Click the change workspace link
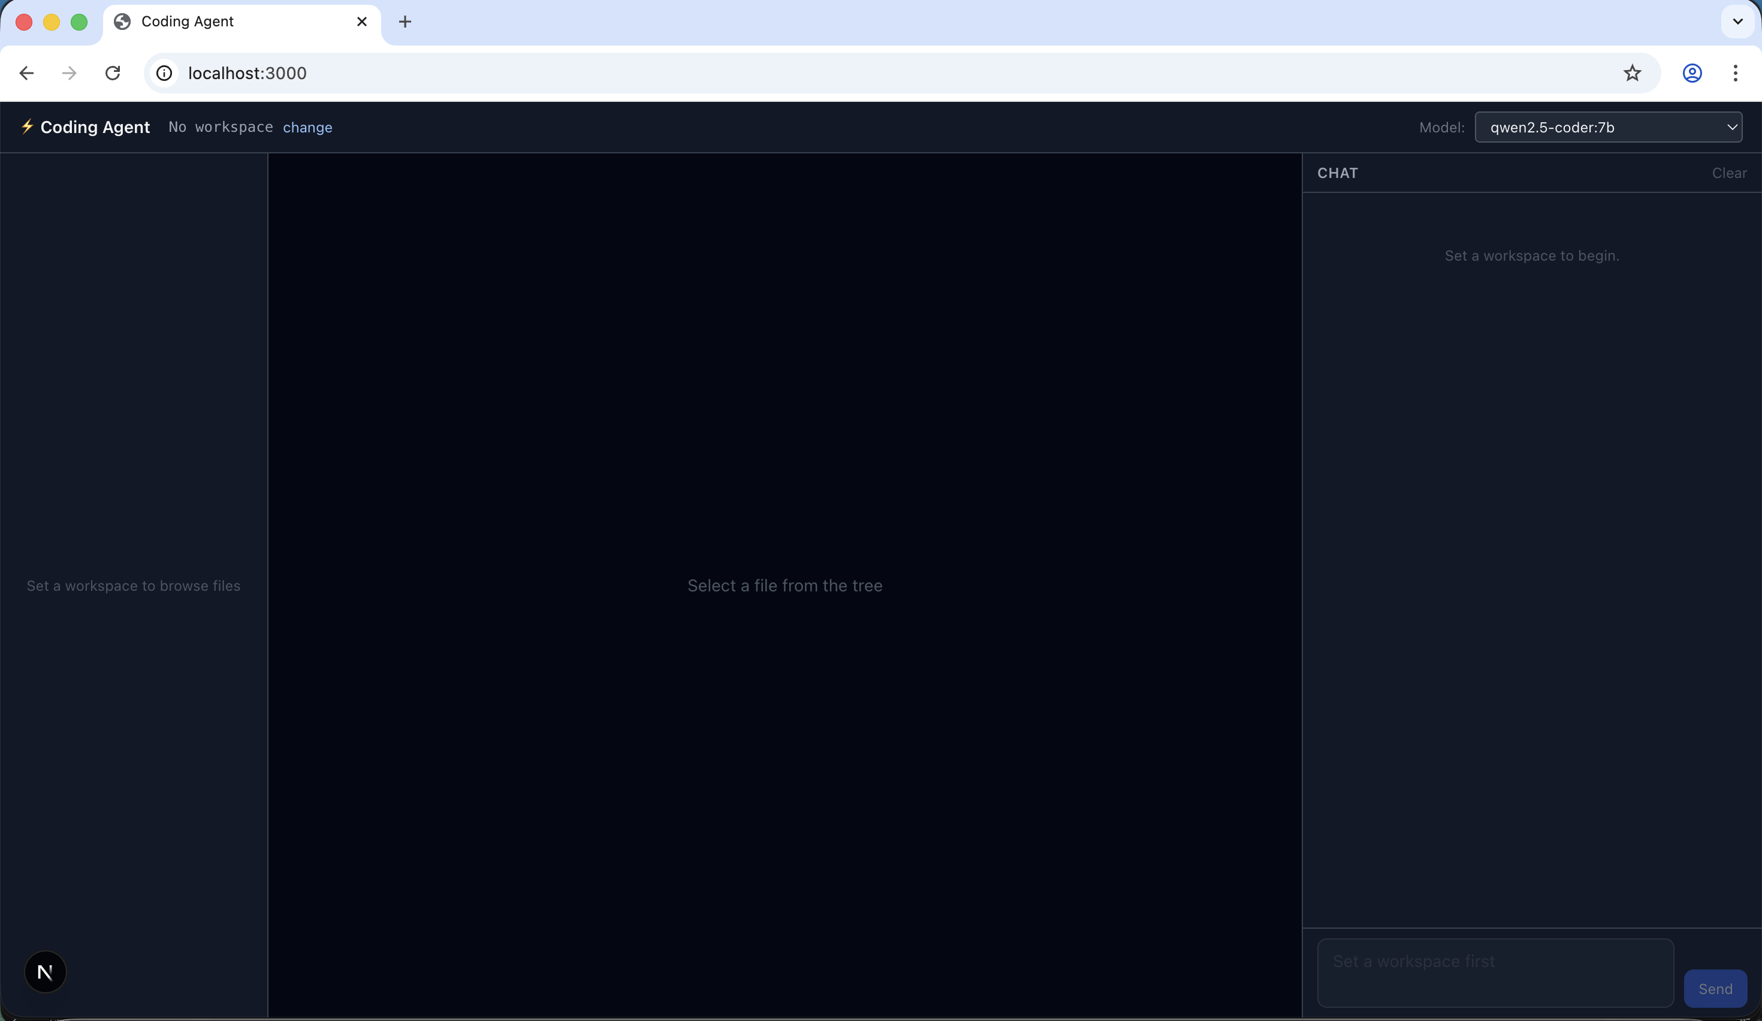 (307, 128)
